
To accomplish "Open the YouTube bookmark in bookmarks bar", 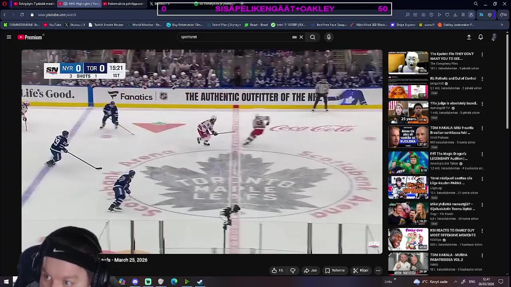I will pos(52,25).
